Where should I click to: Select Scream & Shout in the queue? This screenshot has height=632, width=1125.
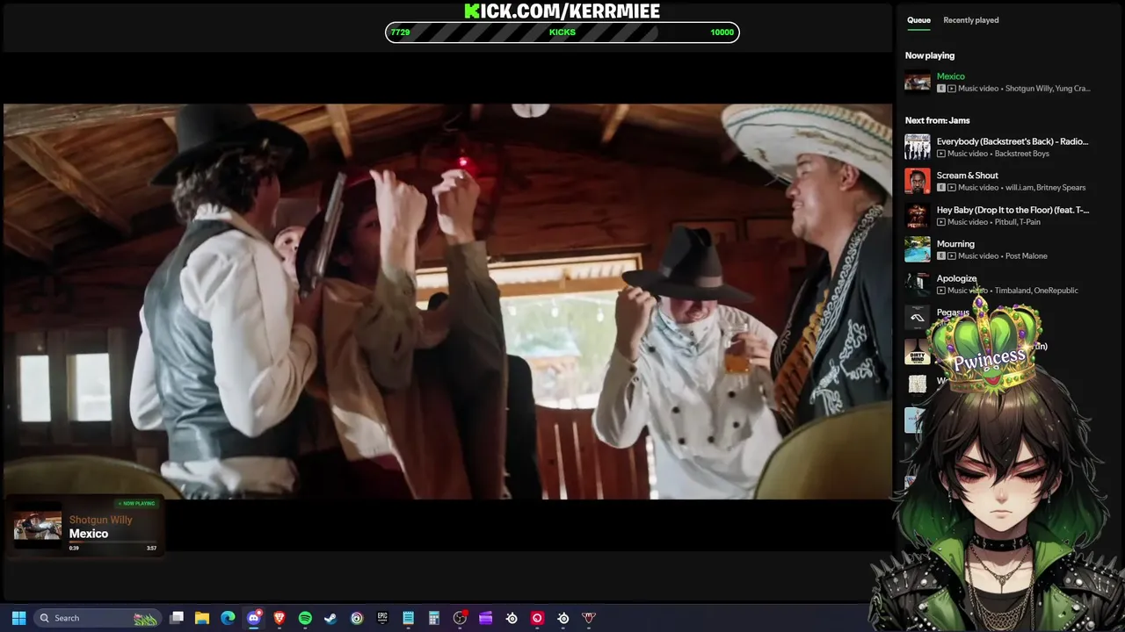(967, 176)
